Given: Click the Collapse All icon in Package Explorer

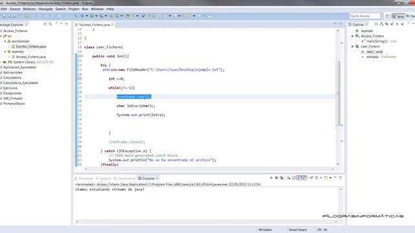Looking at the screenshot, I should click(x=45, y=24).
